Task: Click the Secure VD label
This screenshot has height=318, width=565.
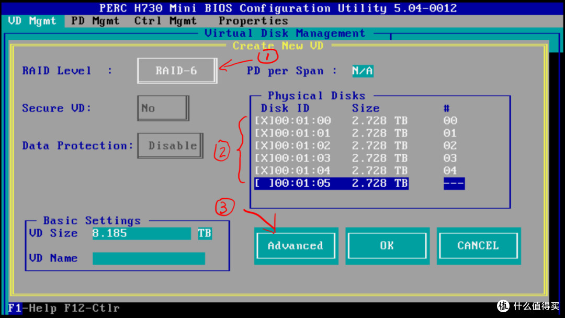Action: tap(57, 108)
